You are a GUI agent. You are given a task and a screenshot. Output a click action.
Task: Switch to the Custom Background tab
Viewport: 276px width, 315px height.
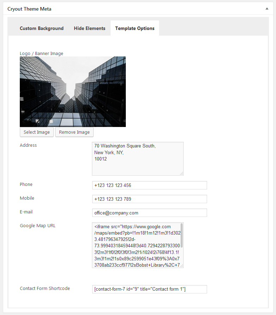[41, 28]
